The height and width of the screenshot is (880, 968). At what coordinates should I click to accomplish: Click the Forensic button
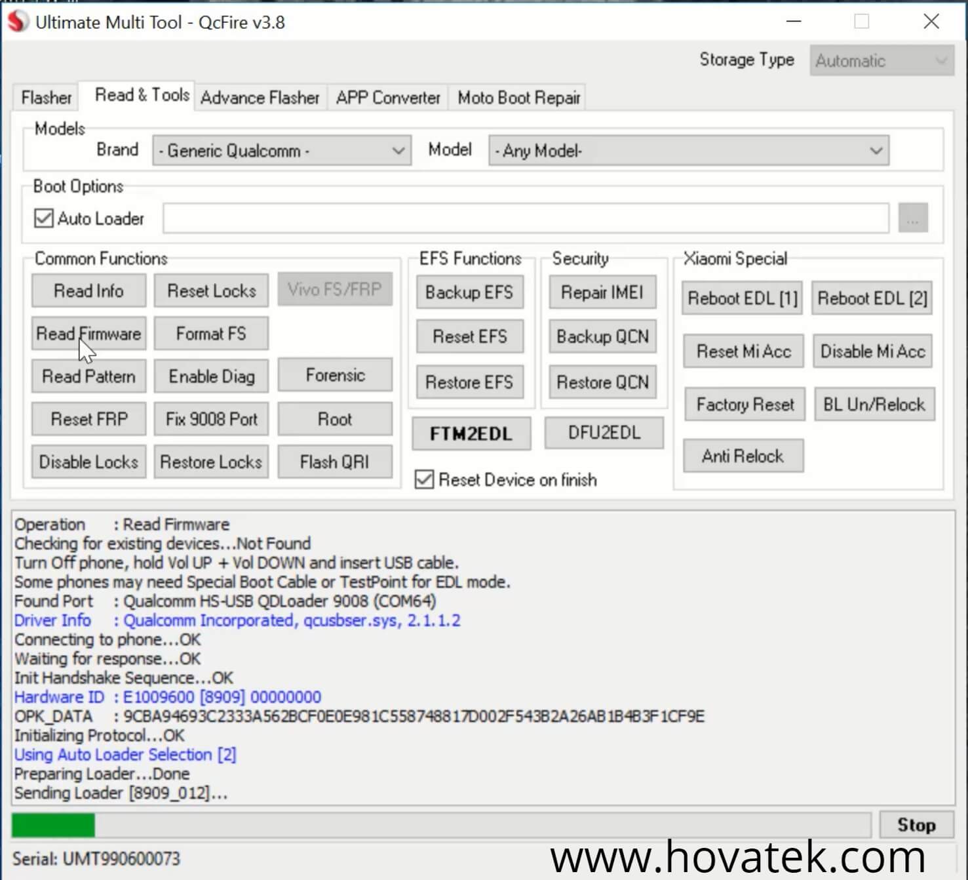(335, 375)
